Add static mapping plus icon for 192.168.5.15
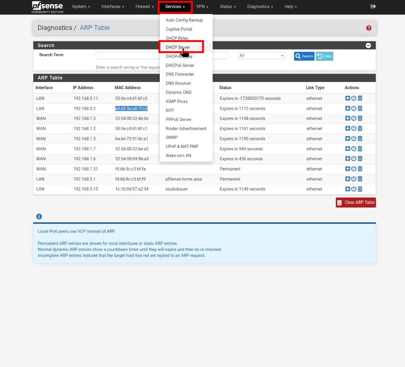 347,189
